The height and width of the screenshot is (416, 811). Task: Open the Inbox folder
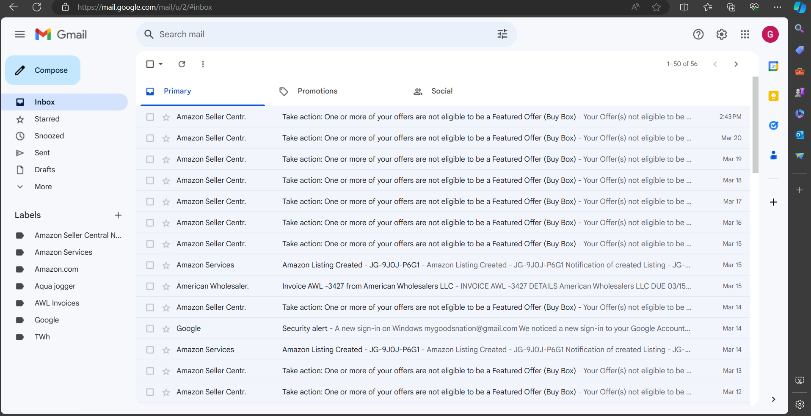pyautogui.click(x=64, y=102)
